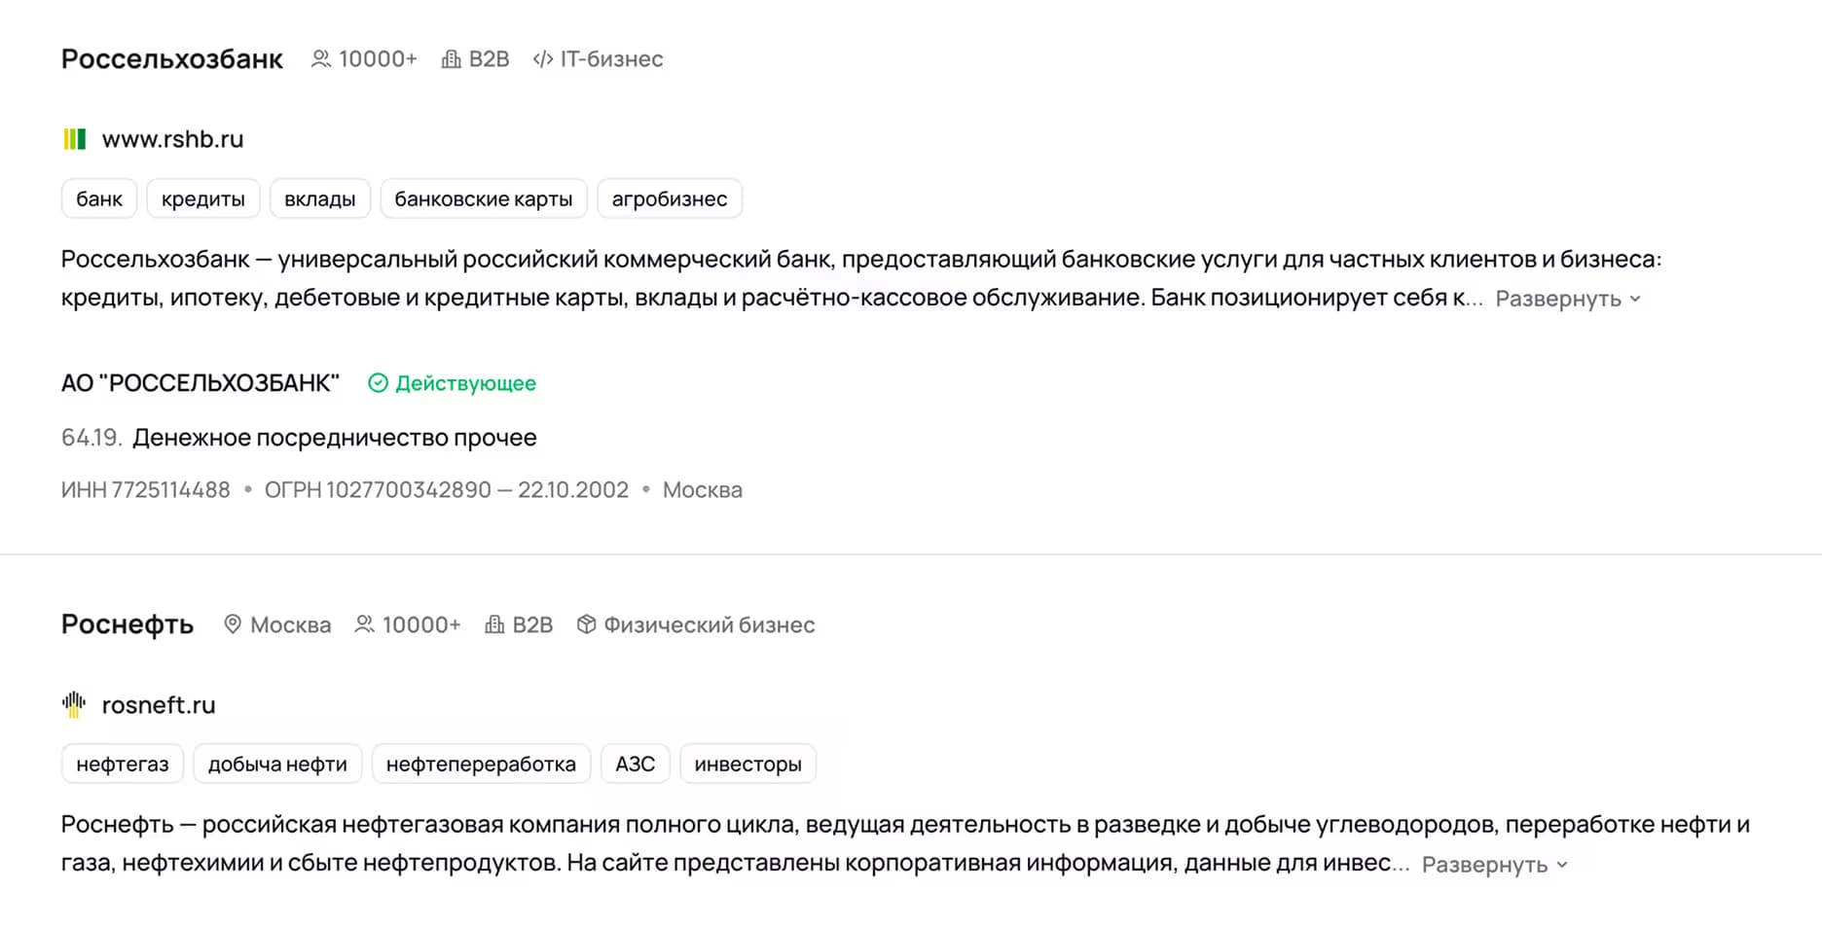Image resolution: width=1822 pixels, height=926 pixels.
Task: Click the Россельхозбанк favicon logo
Action: click(x=74, y=139)
